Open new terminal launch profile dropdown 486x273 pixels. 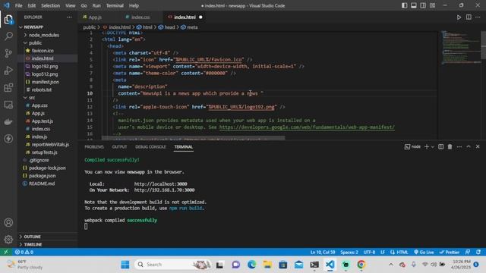[432, 146]
